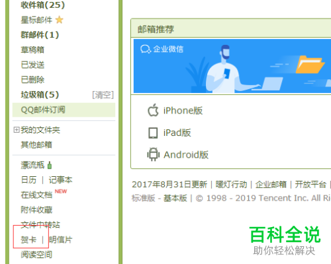Click [清空] to empty the trash
Image resolution: width=331 pixels, height=264 pixels.
coord(103,95)
